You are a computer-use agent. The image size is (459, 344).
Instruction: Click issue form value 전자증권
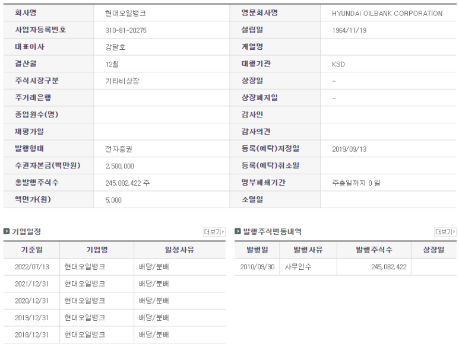pos(119,149)
